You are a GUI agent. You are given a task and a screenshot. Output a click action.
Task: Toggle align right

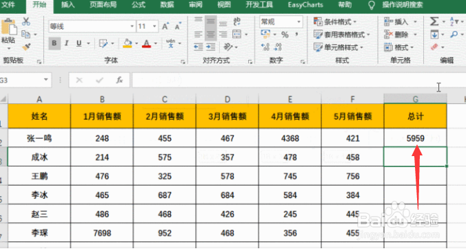pyautogui.click(x=223, y=34)
